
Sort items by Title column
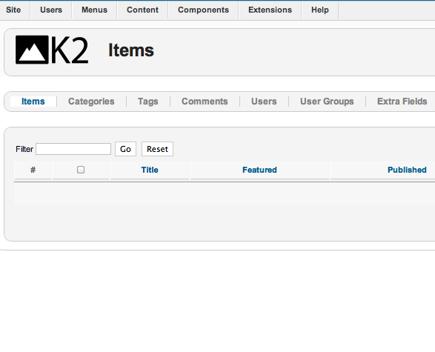[150, 170]
